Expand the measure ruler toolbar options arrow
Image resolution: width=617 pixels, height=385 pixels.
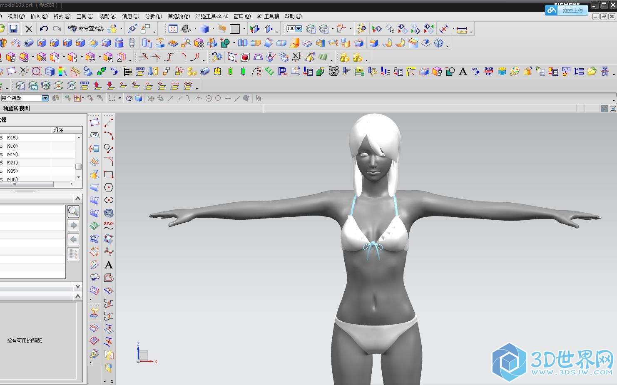[x=471, y=32]
